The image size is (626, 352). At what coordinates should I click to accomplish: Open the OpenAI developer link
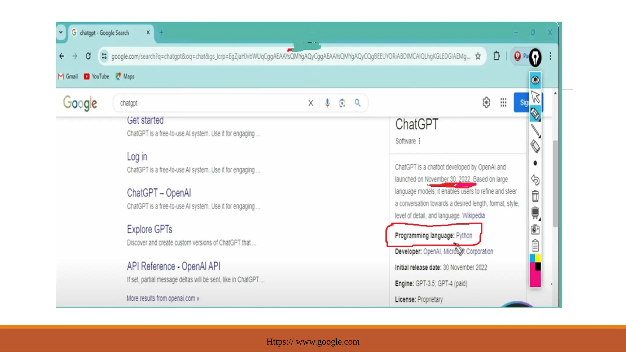tap(432, 251)
